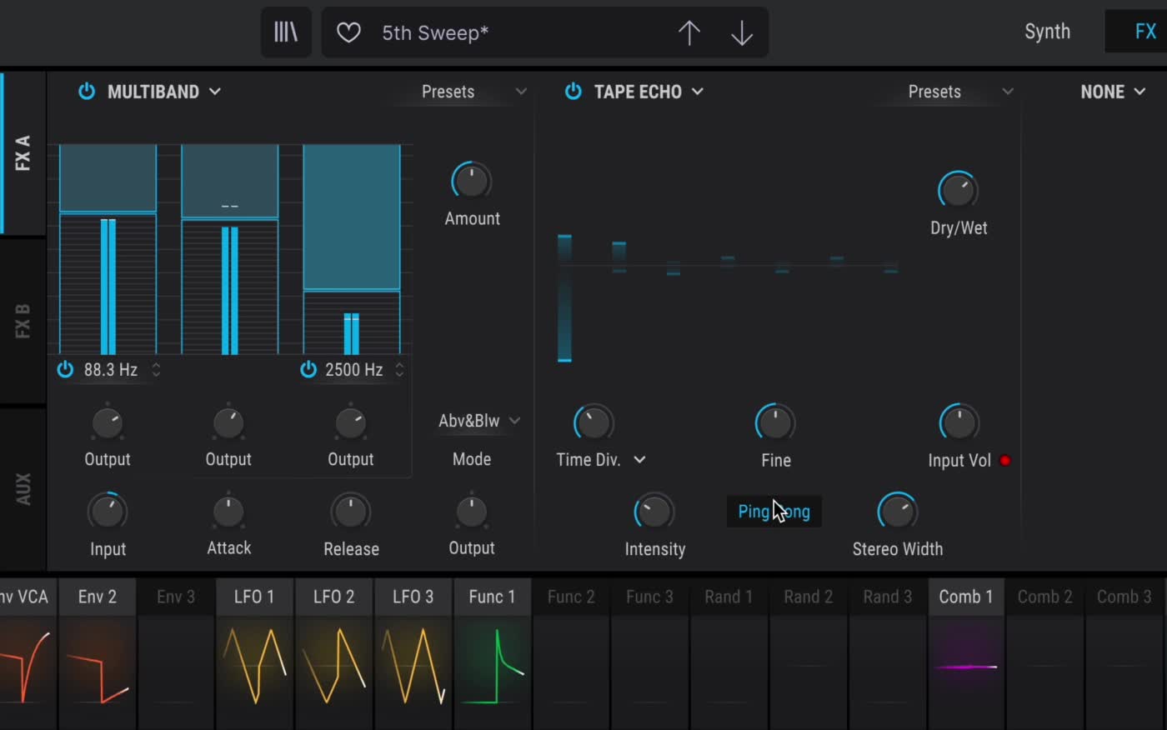Click the mid band Output knob
1167x730 pixels.
pos(228,422)
